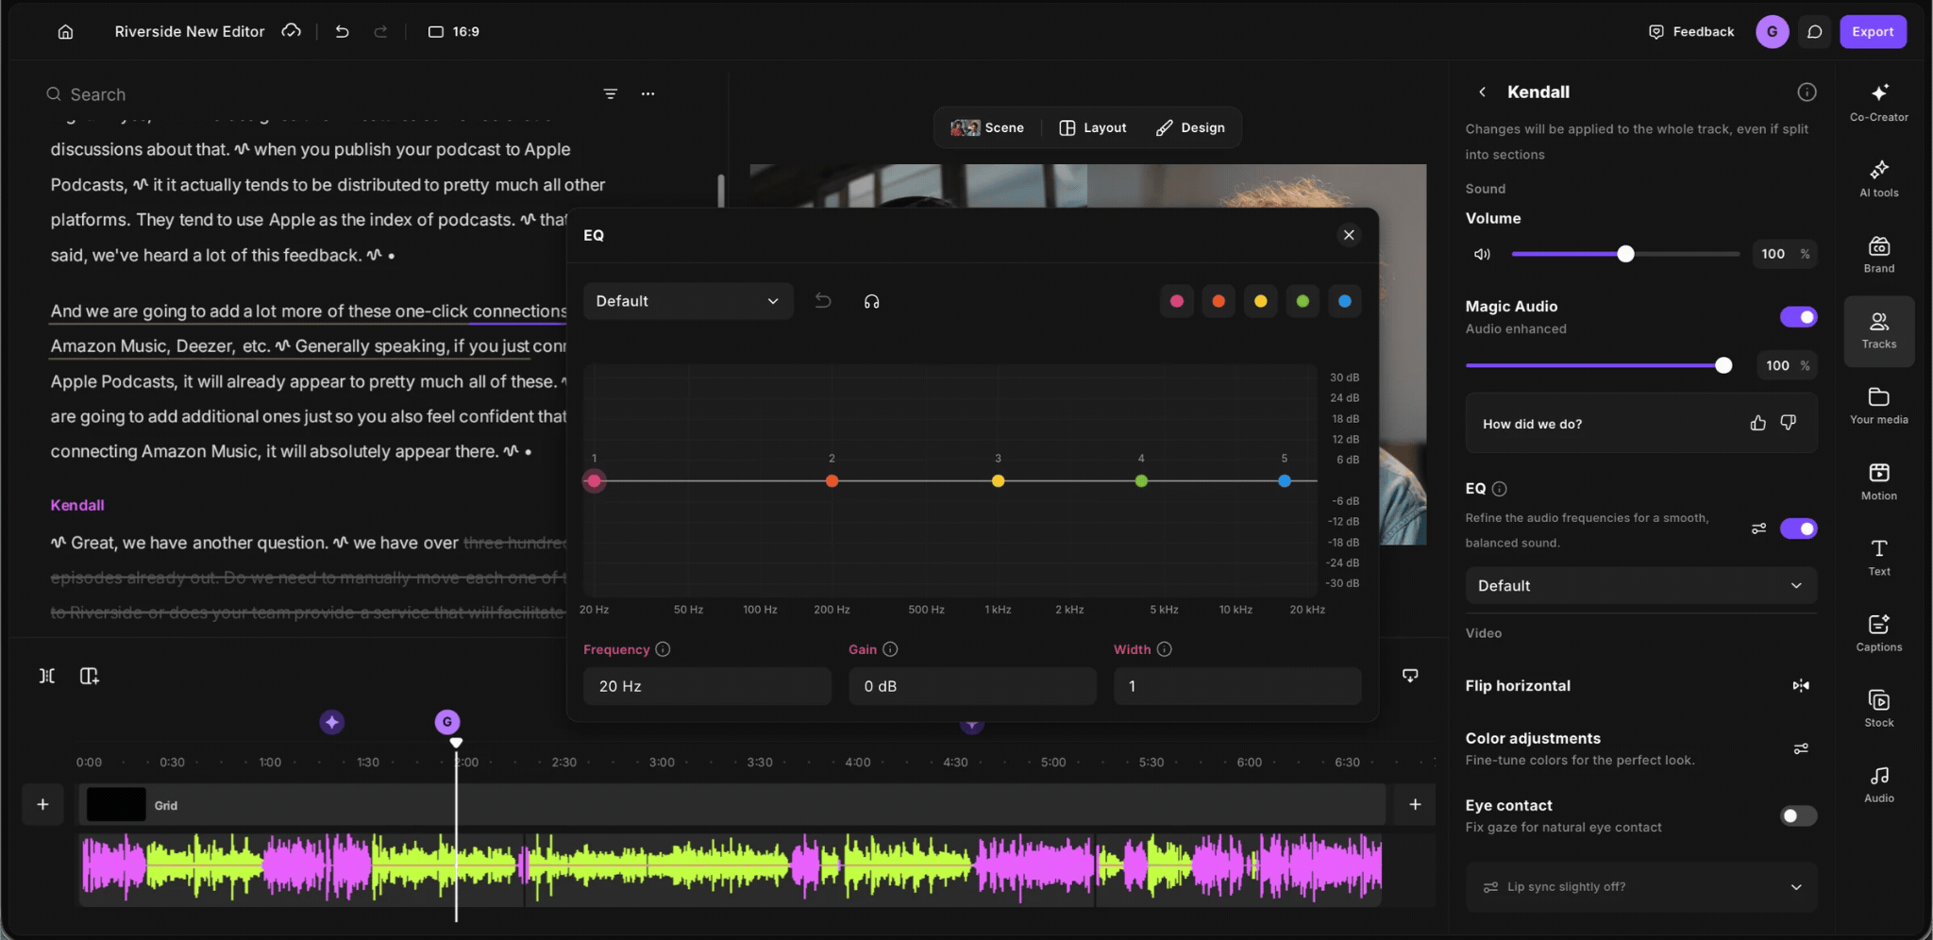Open the Text panel
The height and width of the screenshot is (940, 1933).
pyautogui.click(x=1878, y=557)
